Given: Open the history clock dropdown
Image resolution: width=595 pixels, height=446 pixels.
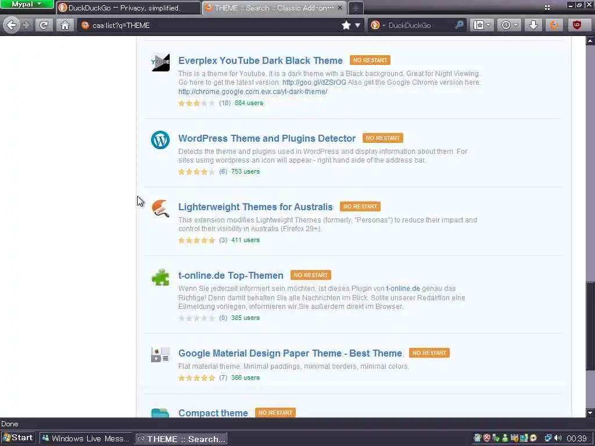Looking at the screenshot, I should 509,26.
